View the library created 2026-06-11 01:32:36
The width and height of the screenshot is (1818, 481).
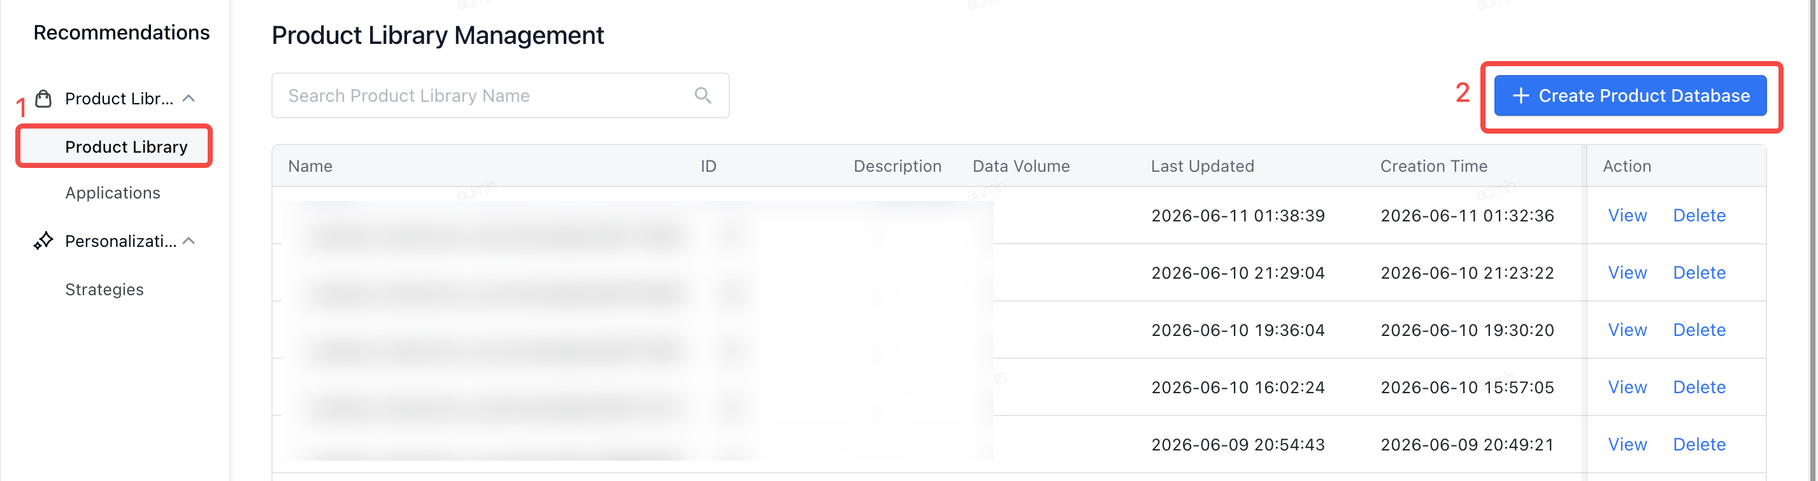[x=1627, y=215]
